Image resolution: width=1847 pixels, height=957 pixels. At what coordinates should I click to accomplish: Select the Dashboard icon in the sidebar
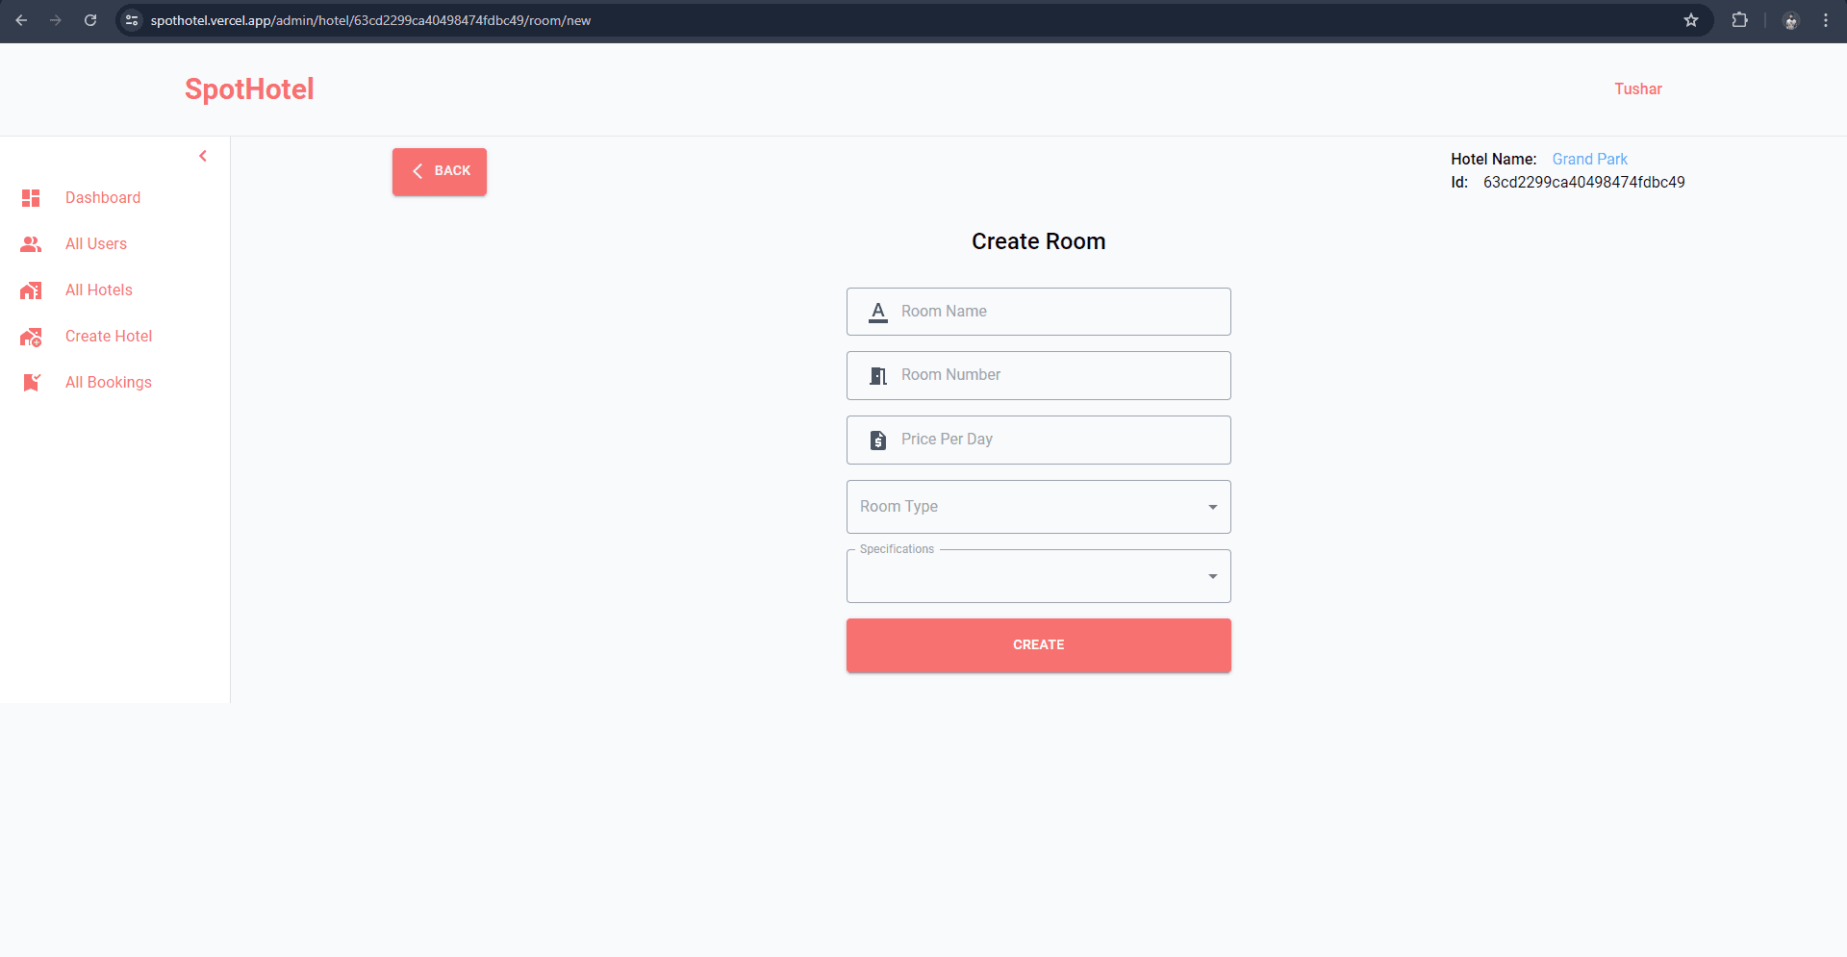click(30, 198)
